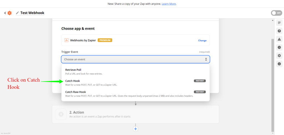Turn the Zap OFF switch on
Screen dimensions: 284x135
click(277, 13)
